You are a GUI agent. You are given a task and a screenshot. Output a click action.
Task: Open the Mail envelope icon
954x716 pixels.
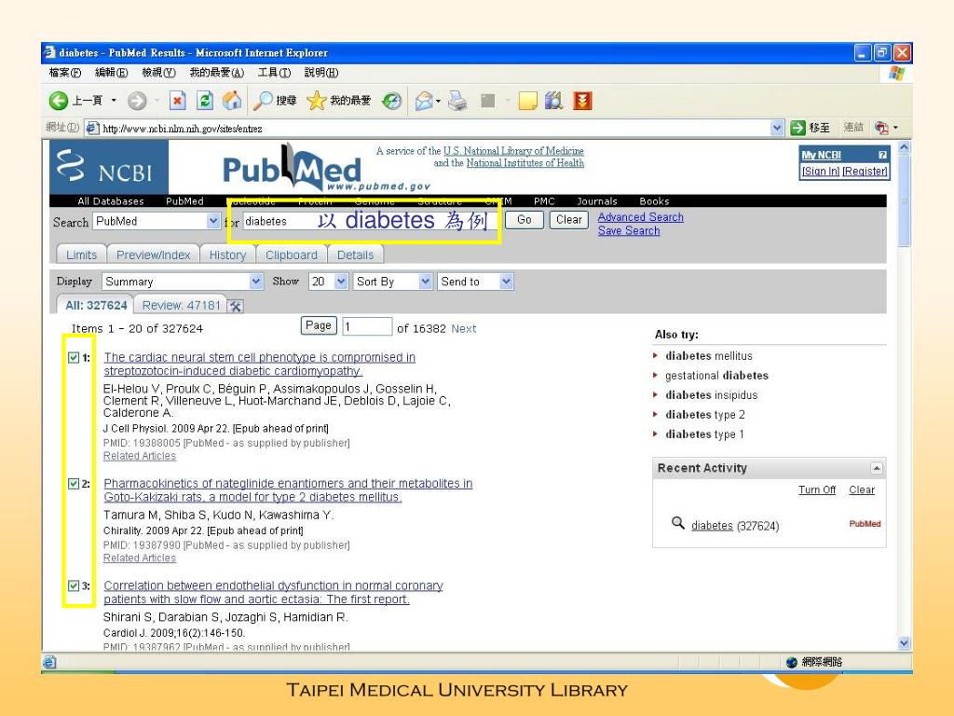click(x=424, y=101)
